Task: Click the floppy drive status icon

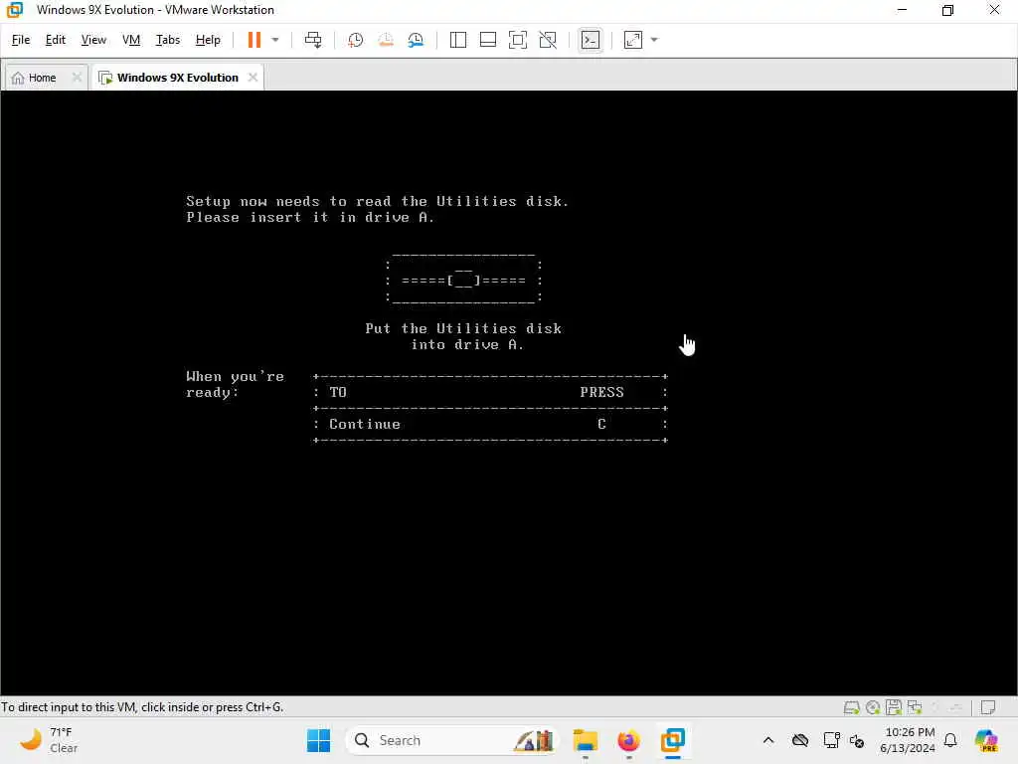Action: pyautogui.click(x=894, y=707)
